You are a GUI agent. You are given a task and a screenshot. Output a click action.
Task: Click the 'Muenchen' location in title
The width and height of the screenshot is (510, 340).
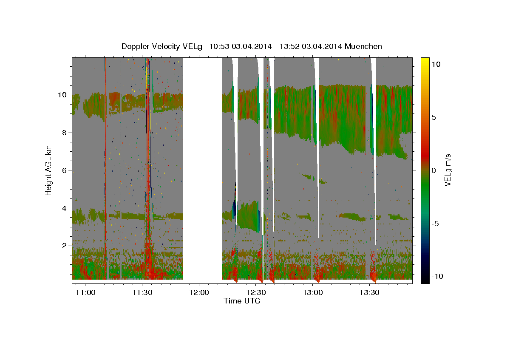point(363,46)
